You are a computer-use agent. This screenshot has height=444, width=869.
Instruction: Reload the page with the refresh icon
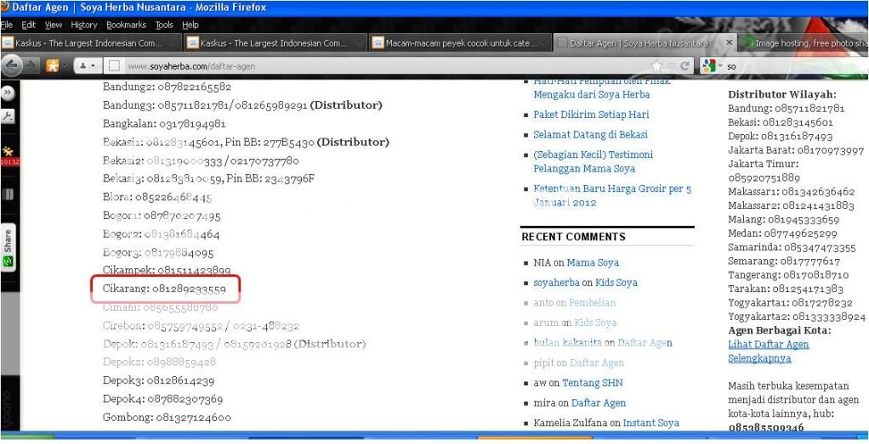(685, 66)
